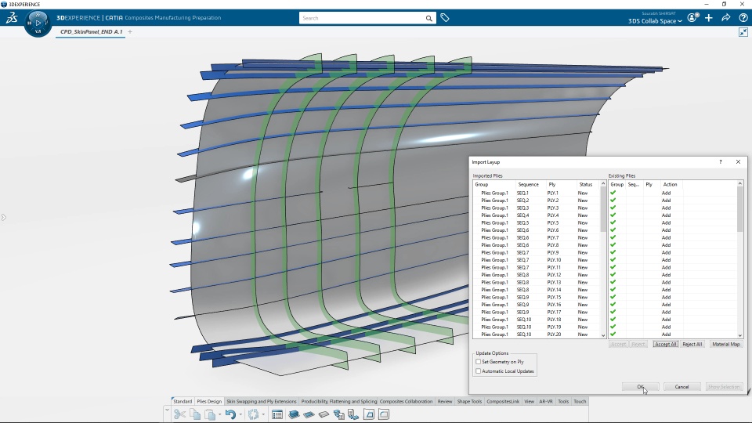
Task: Open Skin Swapping and Ply Extensions tab
Action: click(262, 401)
